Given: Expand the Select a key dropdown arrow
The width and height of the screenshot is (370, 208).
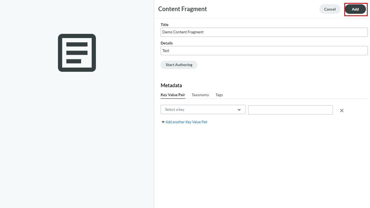Looking at the screenshot, I should point(239,109).
